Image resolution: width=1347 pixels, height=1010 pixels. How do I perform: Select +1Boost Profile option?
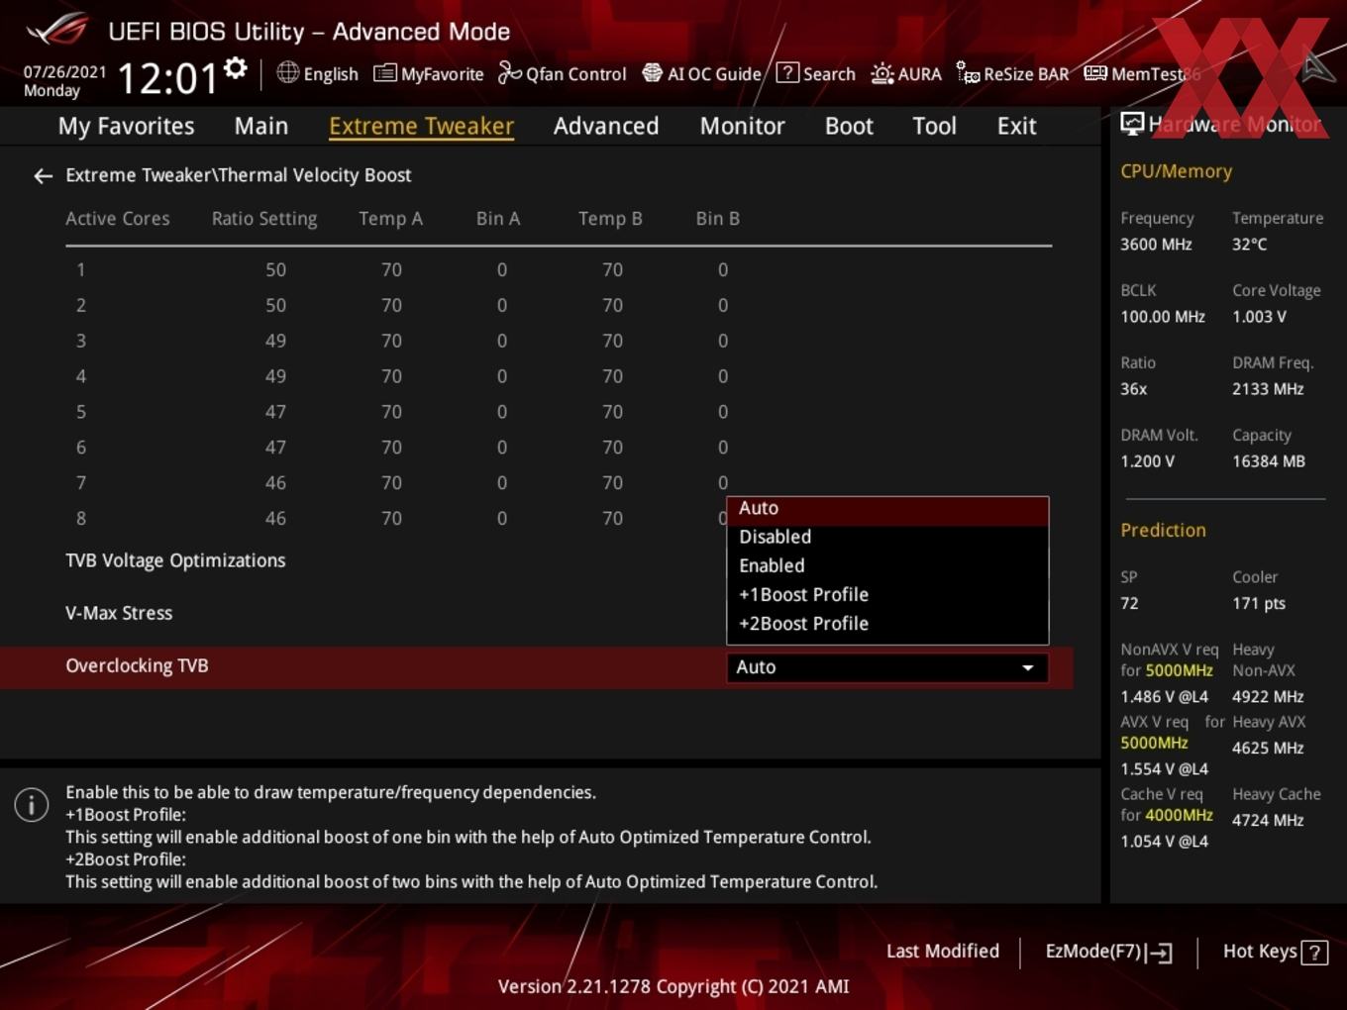[x=887, y=595]
